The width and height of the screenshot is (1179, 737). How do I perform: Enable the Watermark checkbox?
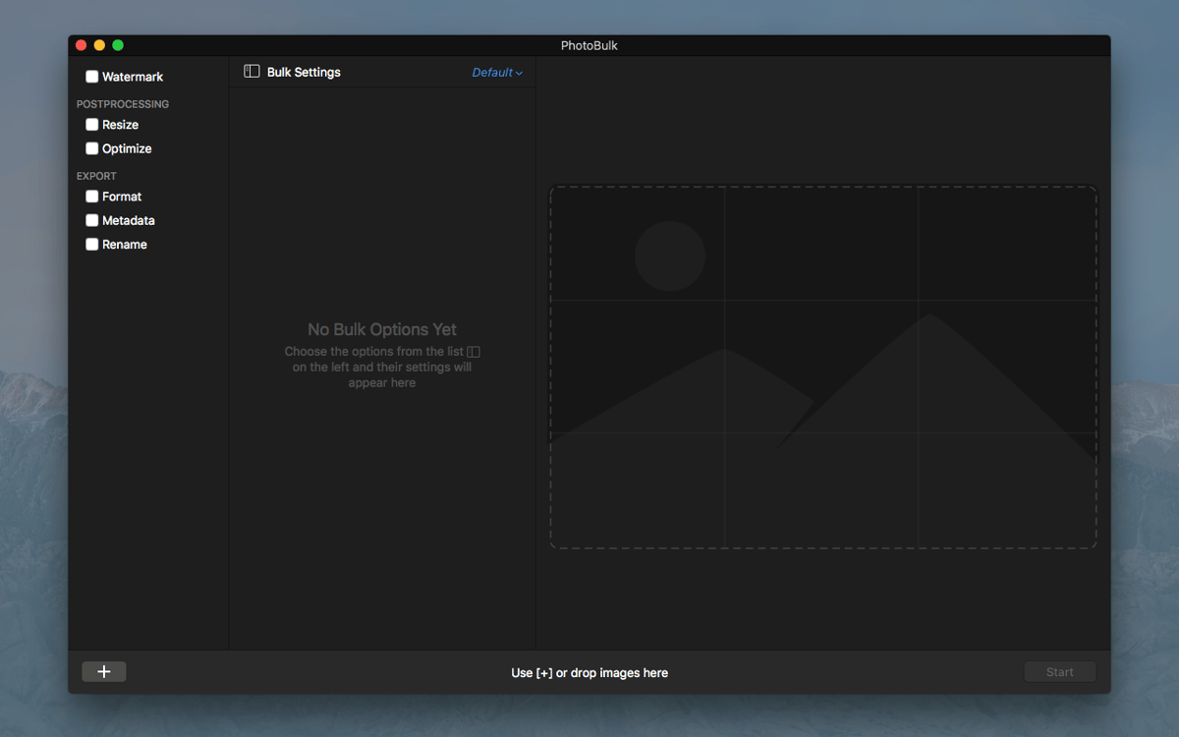91,77
